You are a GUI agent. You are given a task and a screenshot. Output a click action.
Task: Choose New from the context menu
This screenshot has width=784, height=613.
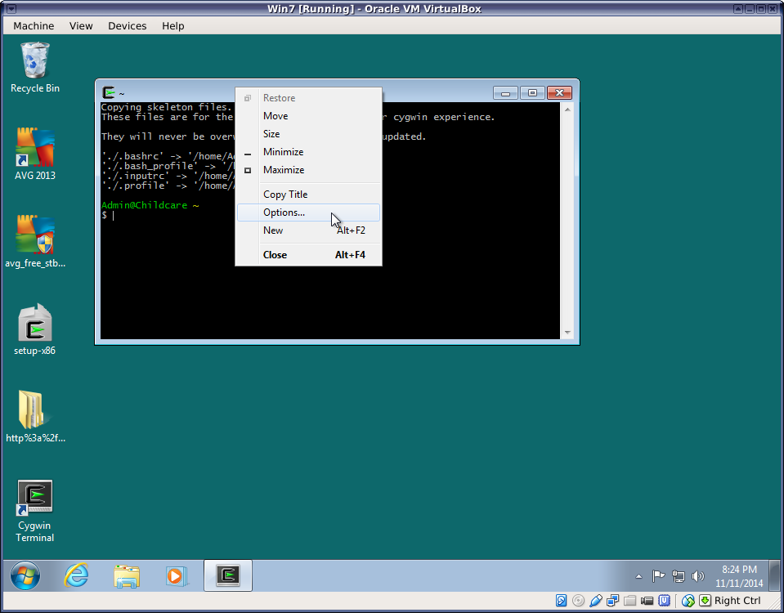coord(308,230)
